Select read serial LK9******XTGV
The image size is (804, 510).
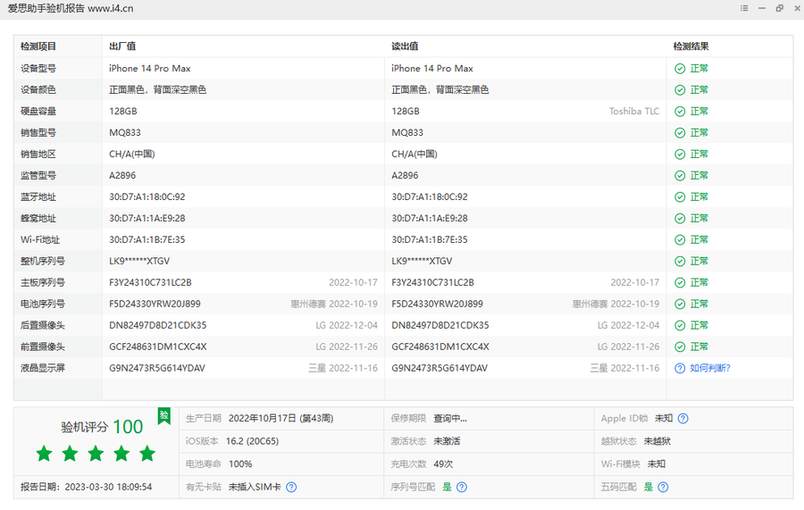[x=422, y=261]
